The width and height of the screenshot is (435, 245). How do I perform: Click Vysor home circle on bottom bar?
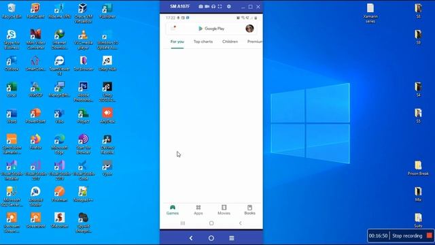coord(211,238)
